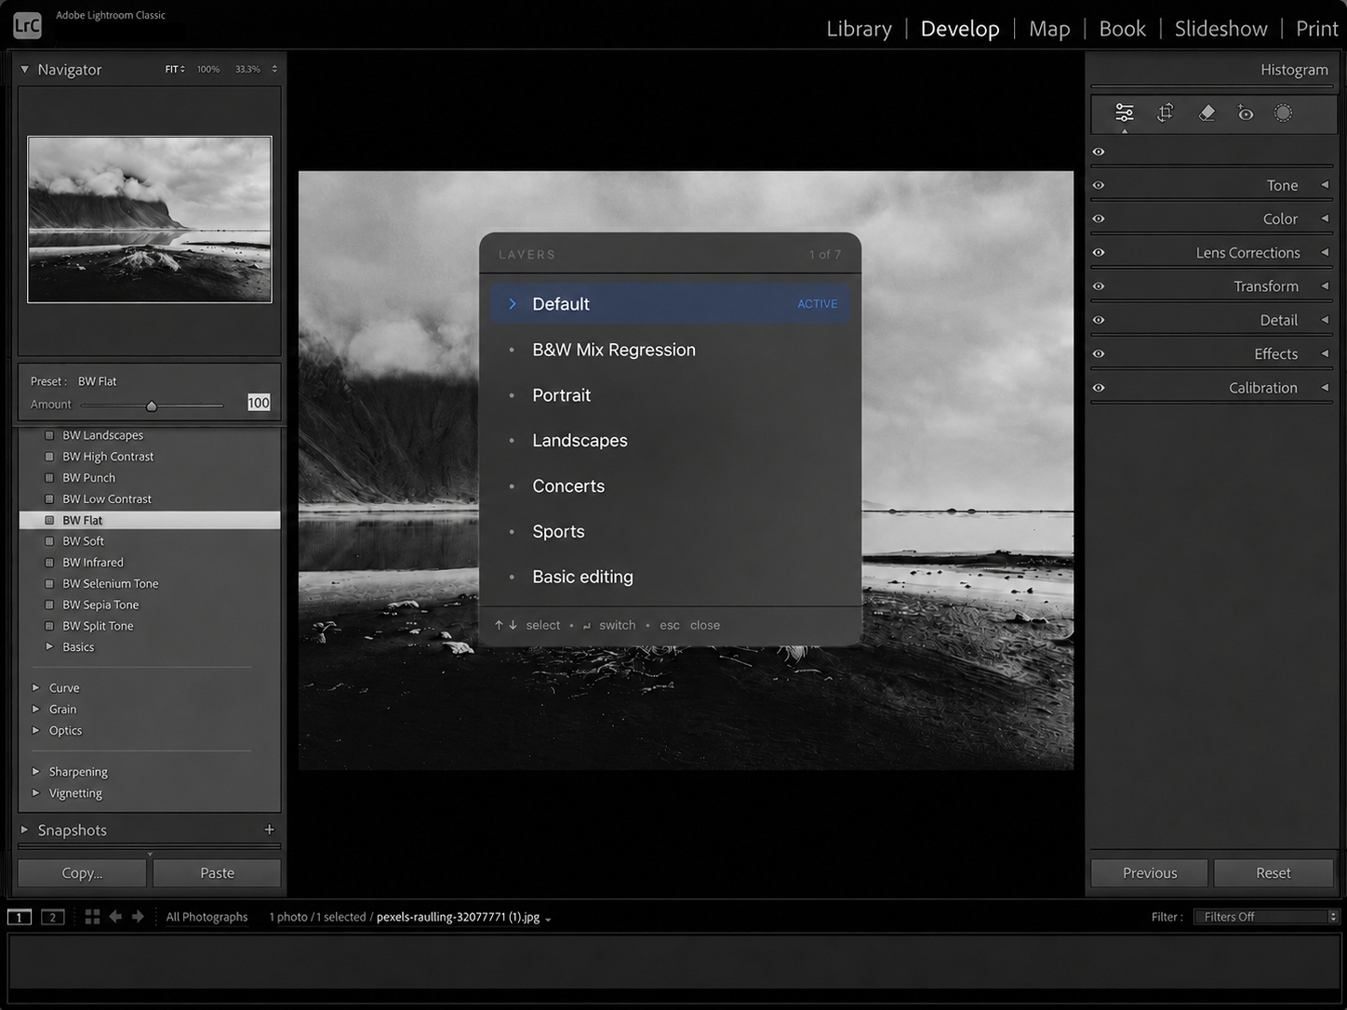Click the BW Infrared preset icon
Viewport: 1347px width, 1010px height.
pyautogui.click(x=49, y=563)
